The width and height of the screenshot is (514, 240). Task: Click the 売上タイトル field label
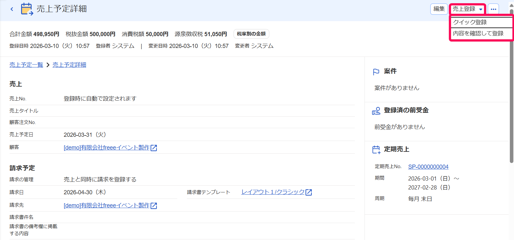pyautogui.click(x=24, y=111)
